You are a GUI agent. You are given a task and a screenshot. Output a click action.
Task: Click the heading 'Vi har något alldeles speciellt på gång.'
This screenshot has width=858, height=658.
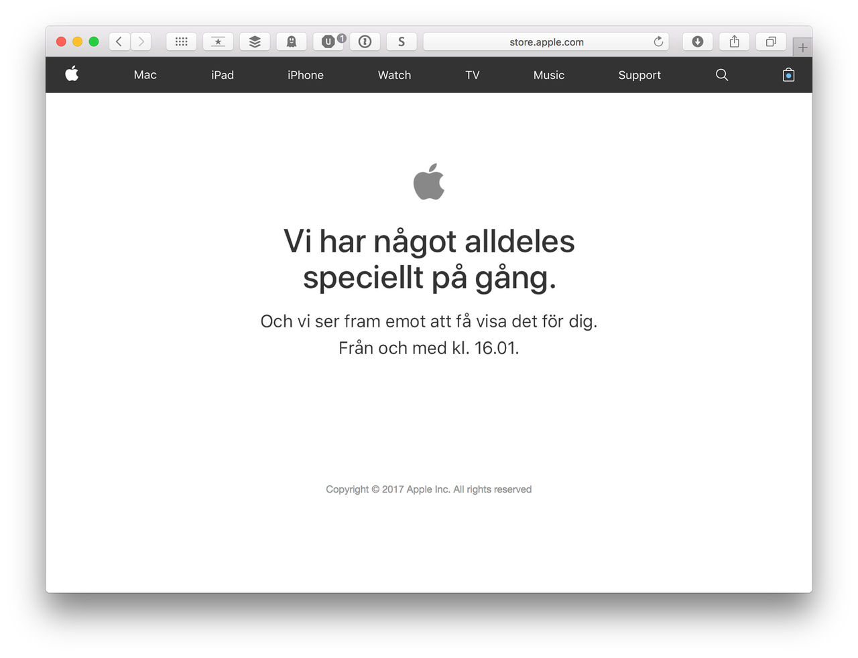point(429,259)
